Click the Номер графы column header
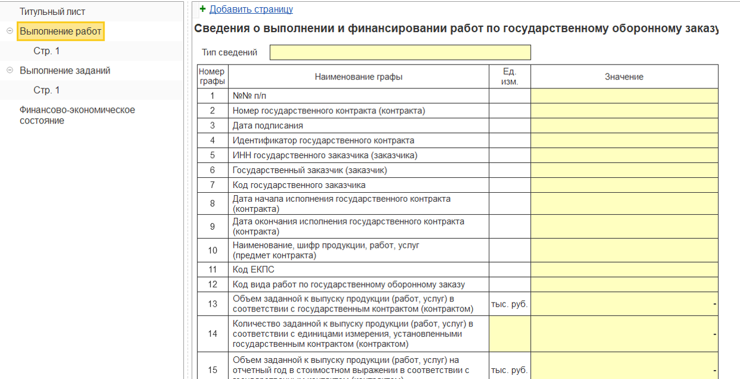The image size is (740, 379). (x=212, y=77)
